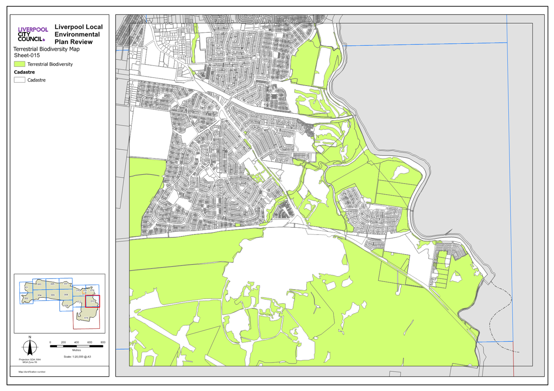Click sheet 016 in the index map

coord(87,318)
